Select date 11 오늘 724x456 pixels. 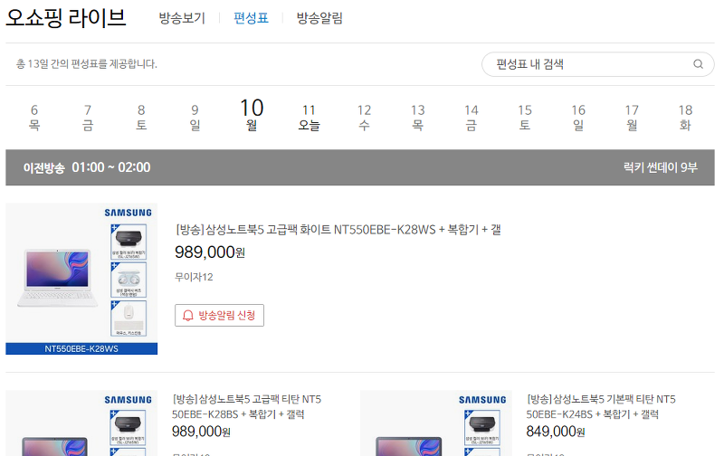309,118
